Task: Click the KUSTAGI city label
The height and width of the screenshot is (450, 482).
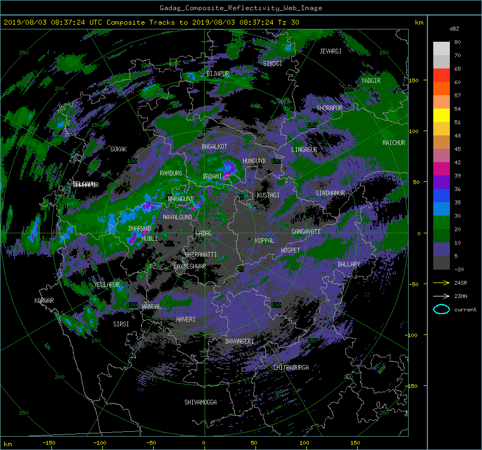Action: (268, 195)
